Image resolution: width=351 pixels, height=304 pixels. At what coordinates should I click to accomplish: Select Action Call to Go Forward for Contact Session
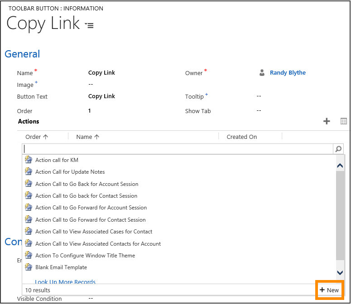click(91, 220)
